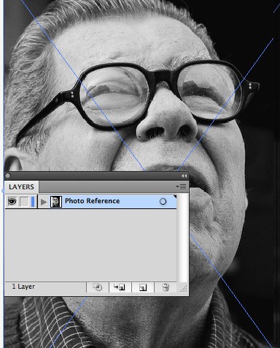Click the target circle on Photo Reference layer
The image size is (280, 348).
coord(163,202)
